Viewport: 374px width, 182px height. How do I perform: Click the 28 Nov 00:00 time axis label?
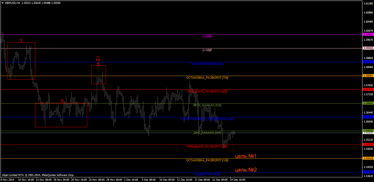click(x=114, y=180)
